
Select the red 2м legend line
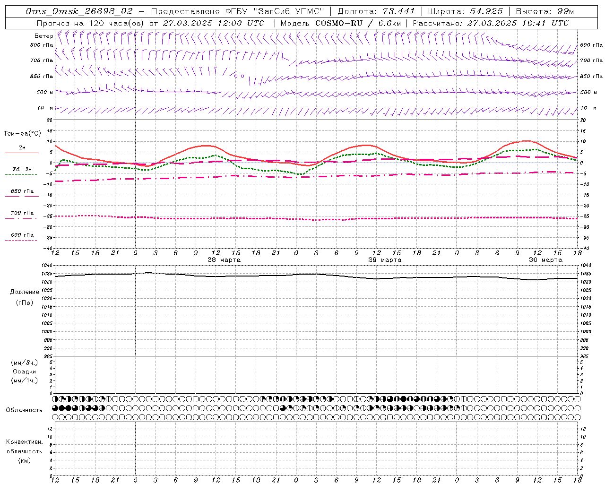[x=22, y=153]
